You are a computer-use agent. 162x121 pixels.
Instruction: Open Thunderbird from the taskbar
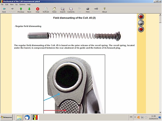click(27, 117)
